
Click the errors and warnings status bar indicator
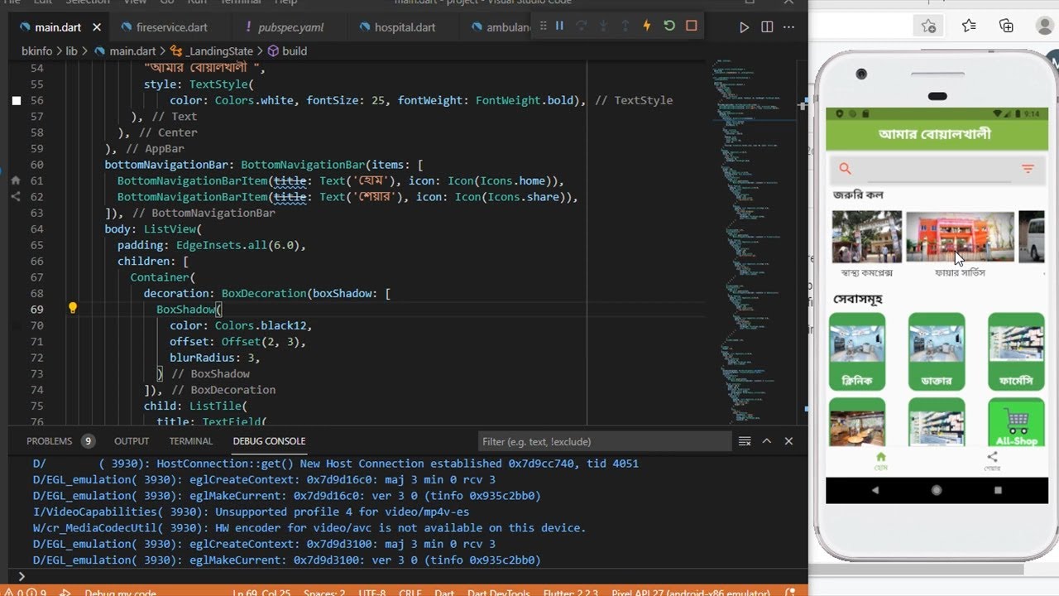pos(24,591)
